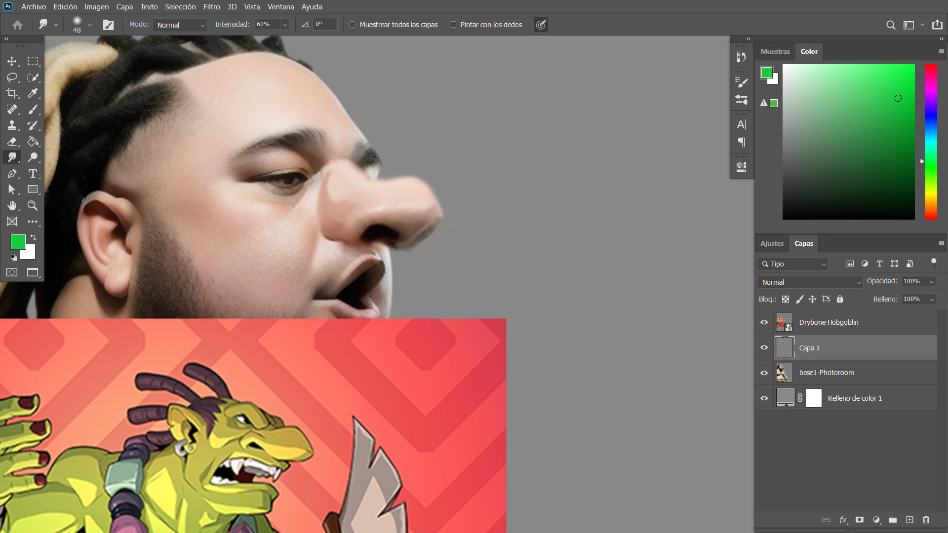
Task: Click the green foreground color swatch in toolbox
Action: tap(18, 241)
